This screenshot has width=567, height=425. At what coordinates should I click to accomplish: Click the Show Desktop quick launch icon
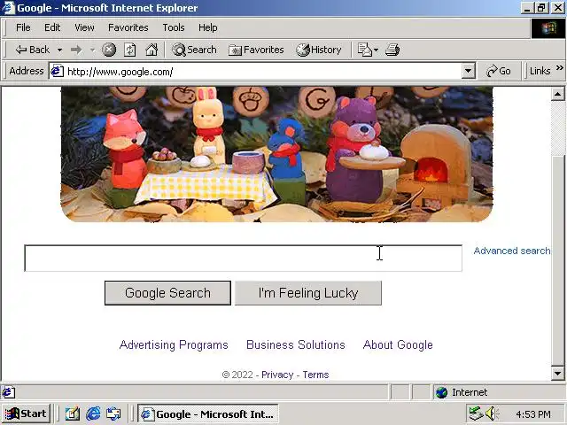pos(73,413)
